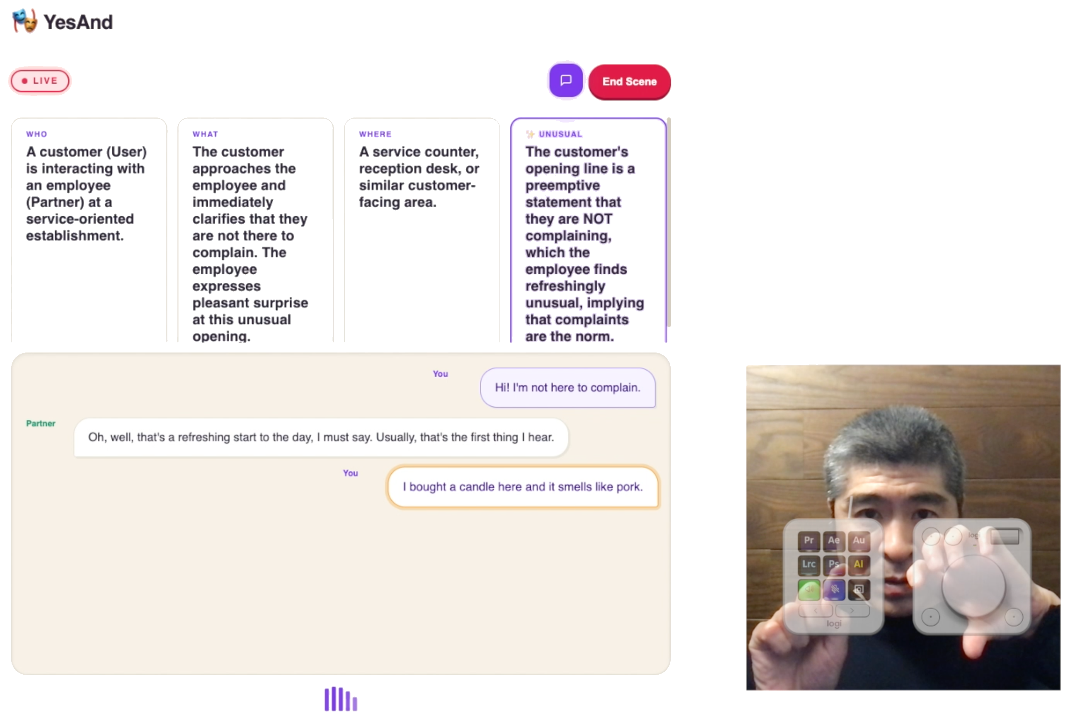Toggle the LIVE status indicator

[x=40, y=81]
